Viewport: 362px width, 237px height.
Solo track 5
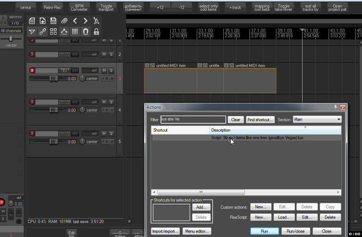(x=111, y=133)
